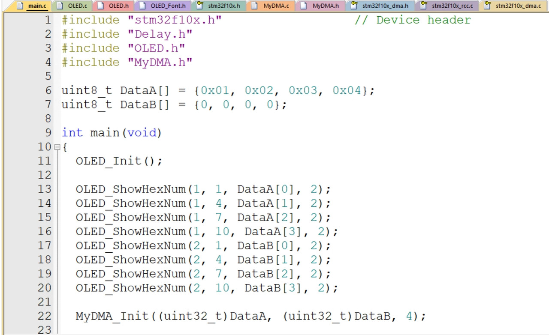
Task: Open the stm32f10x_dma.h tab
Action: click(x=380, y=6)
